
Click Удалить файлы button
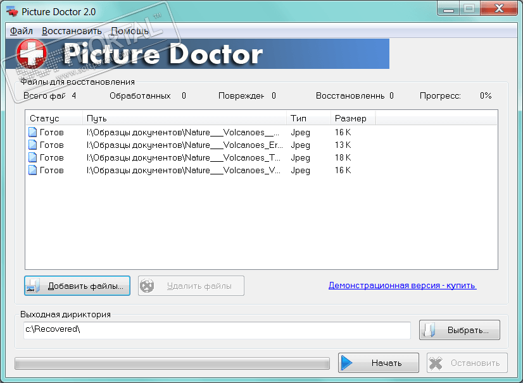click(191, 286)
